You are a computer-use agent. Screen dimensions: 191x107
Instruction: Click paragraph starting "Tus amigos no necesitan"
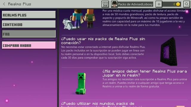144,83
